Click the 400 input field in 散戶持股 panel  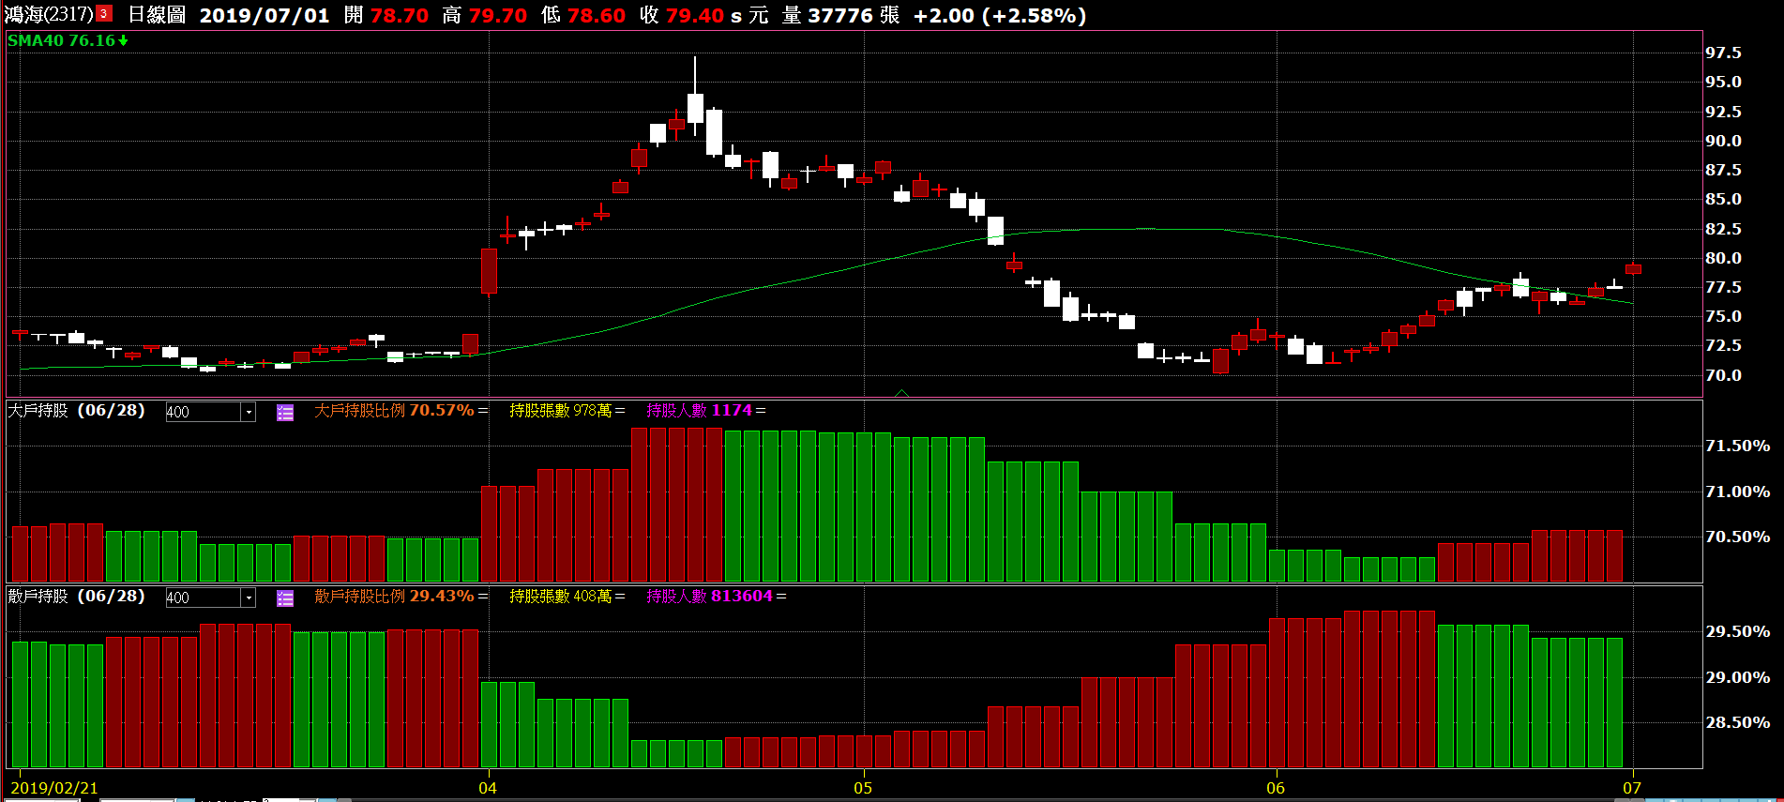click(x=203, y=598)
